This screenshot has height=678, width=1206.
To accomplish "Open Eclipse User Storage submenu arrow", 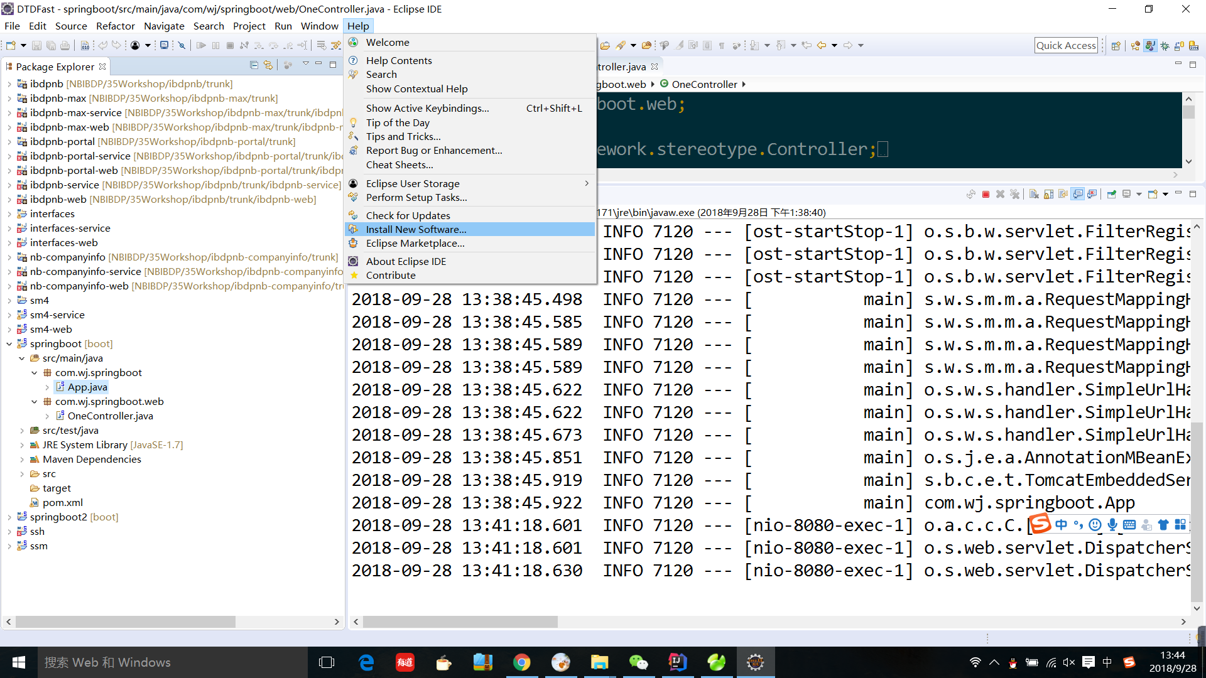I will click(587, 183).
